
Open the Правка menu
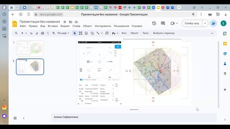point(33,26)
